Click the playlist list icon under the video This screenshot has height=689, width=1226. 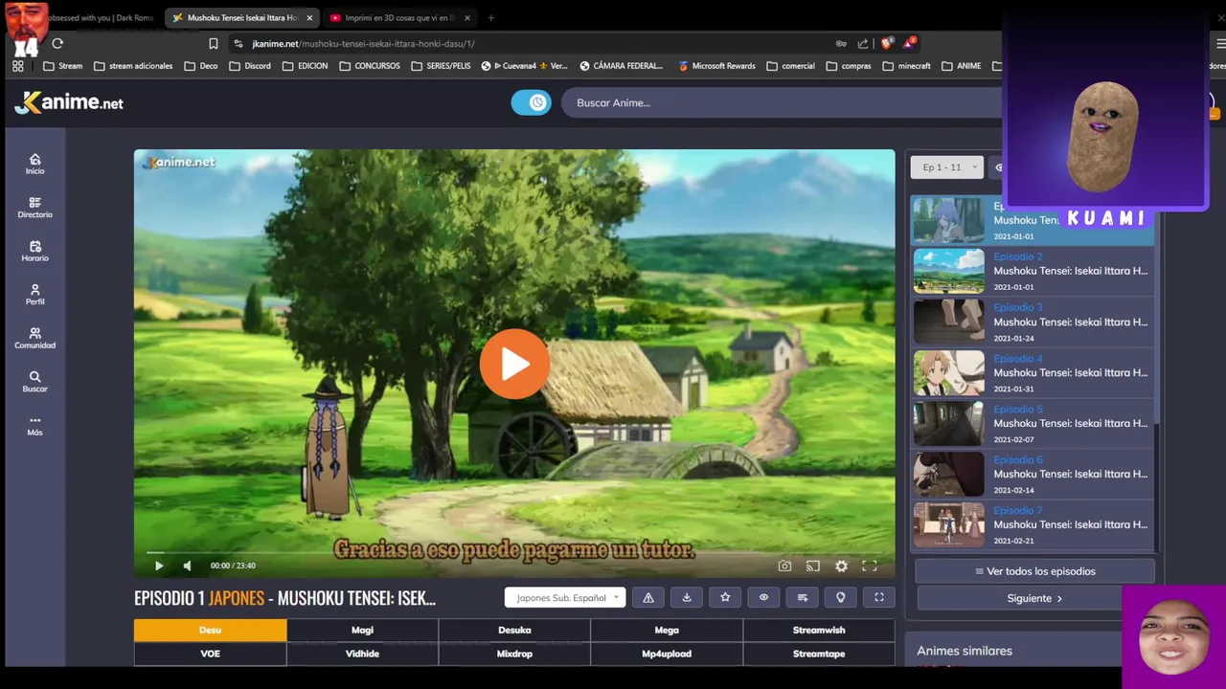(x=802, y=597)
